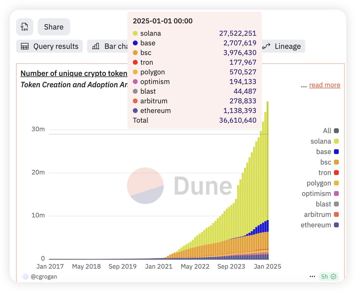
Task: Open the chart title link
Action: pyautogui.click(x=74, y=73)
